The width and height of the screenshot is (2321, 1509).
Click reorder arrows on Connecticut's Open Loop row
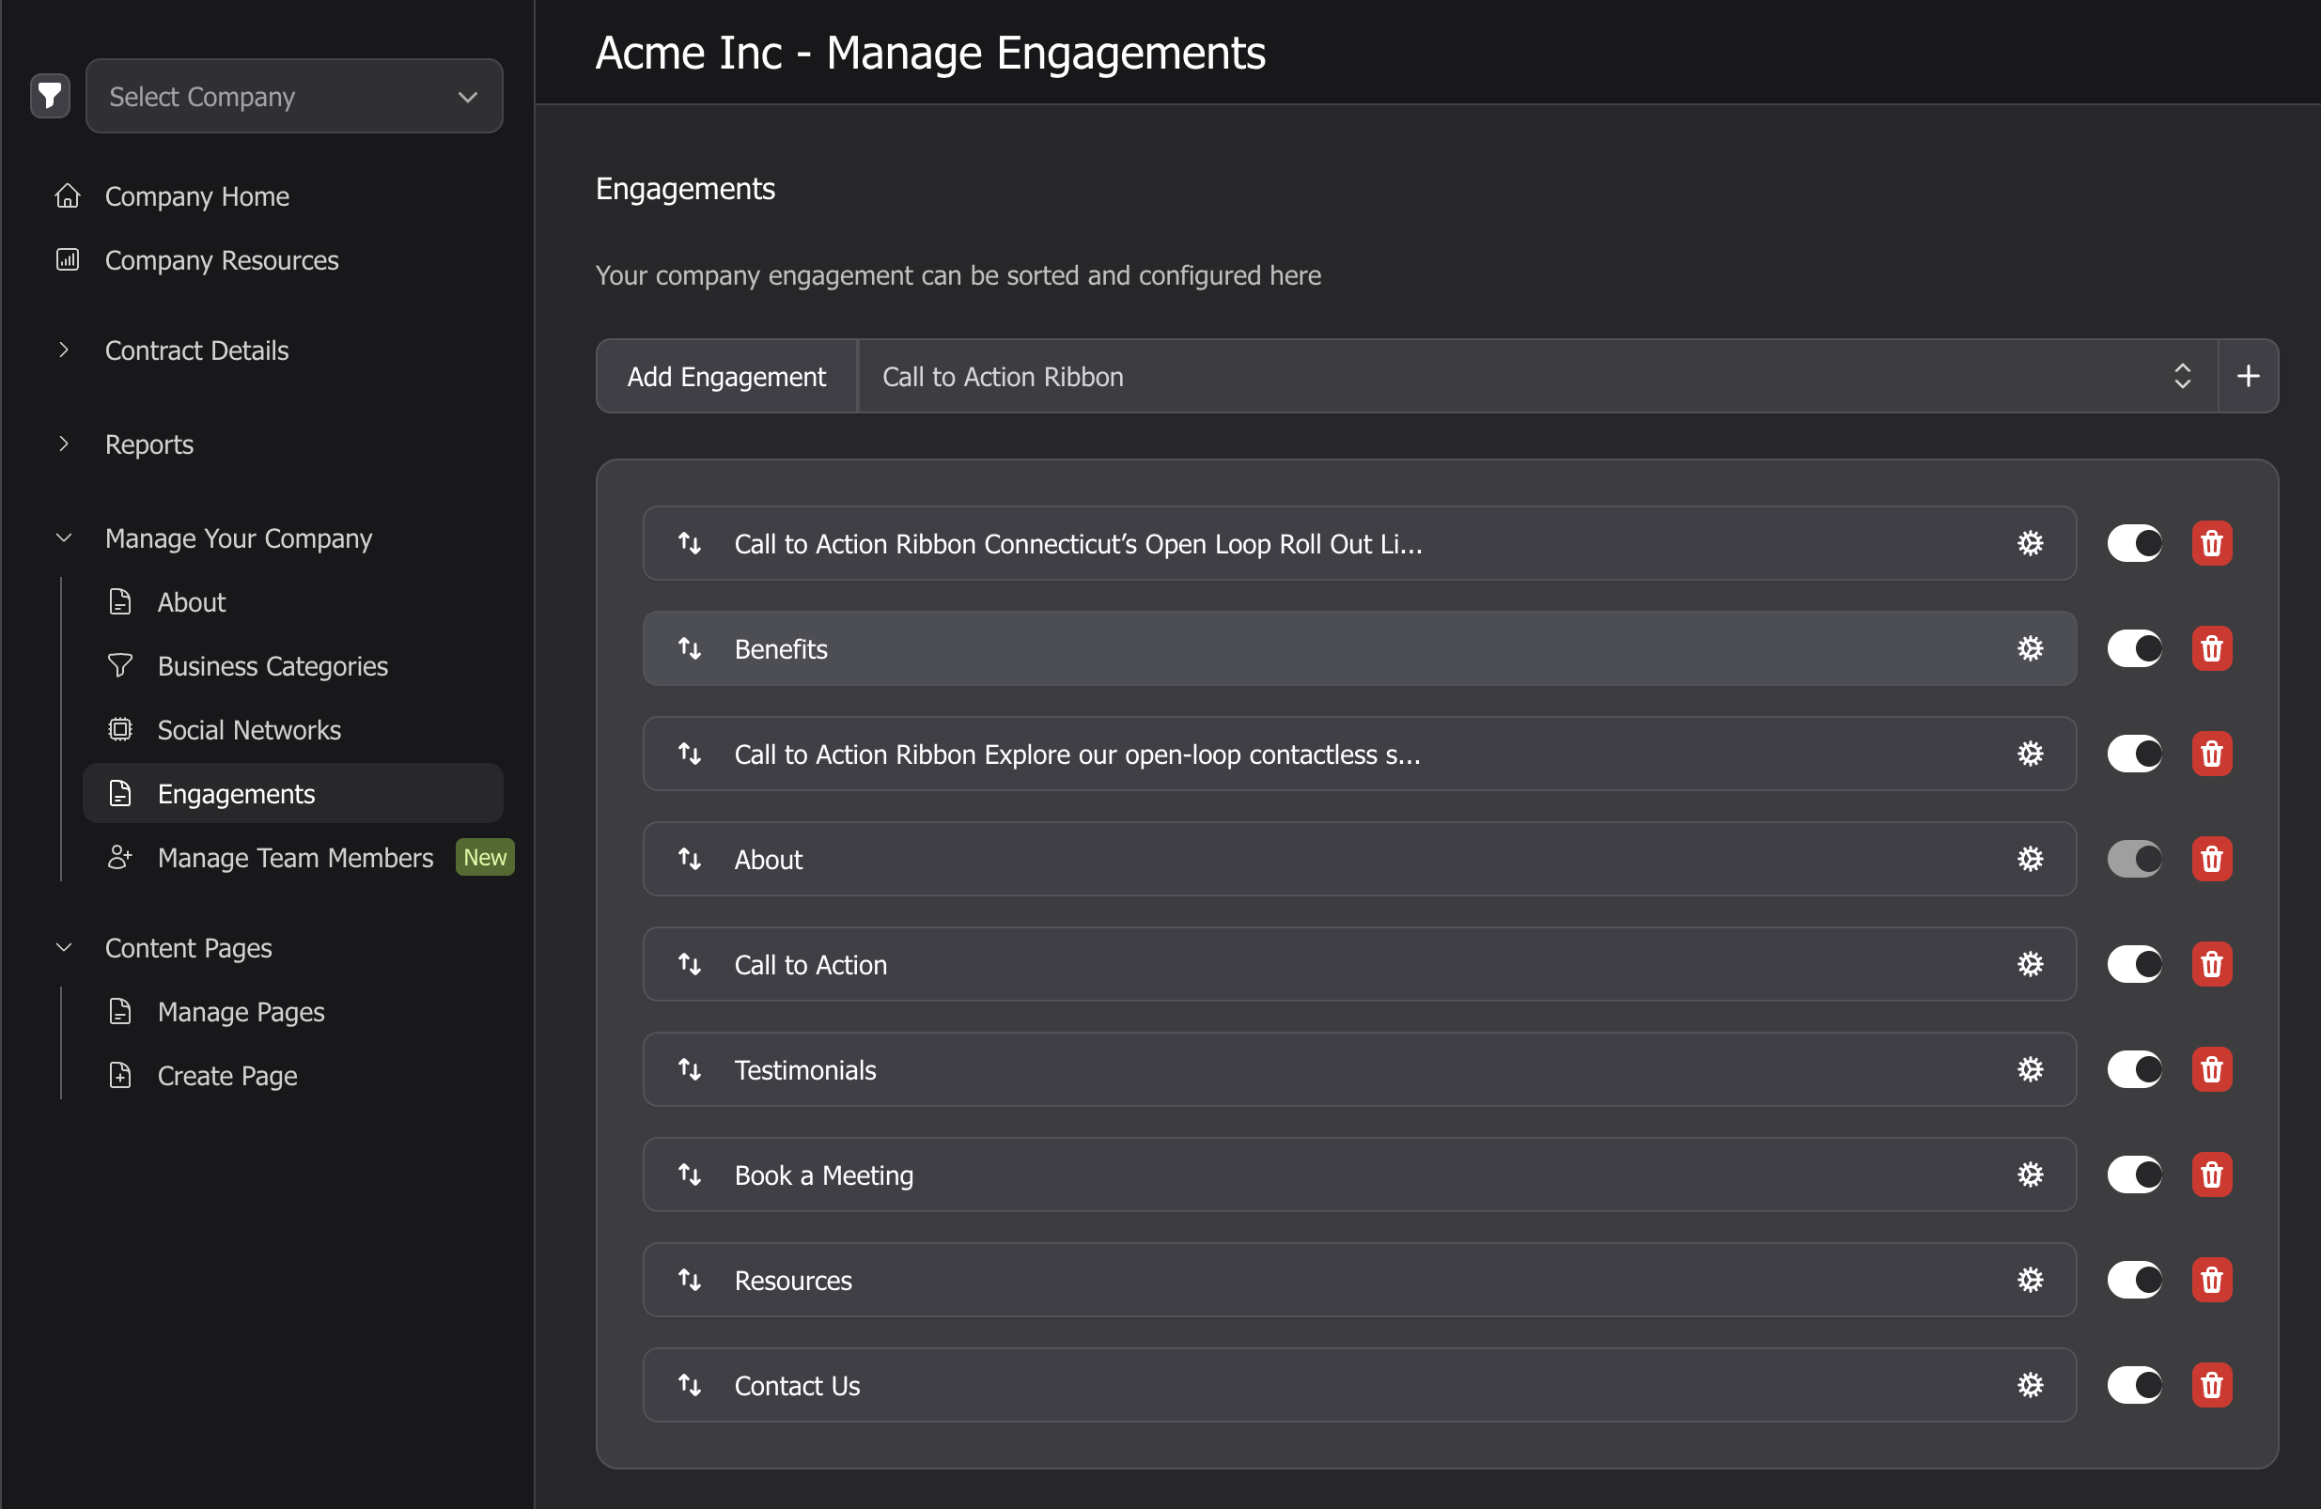pos(690,543)
